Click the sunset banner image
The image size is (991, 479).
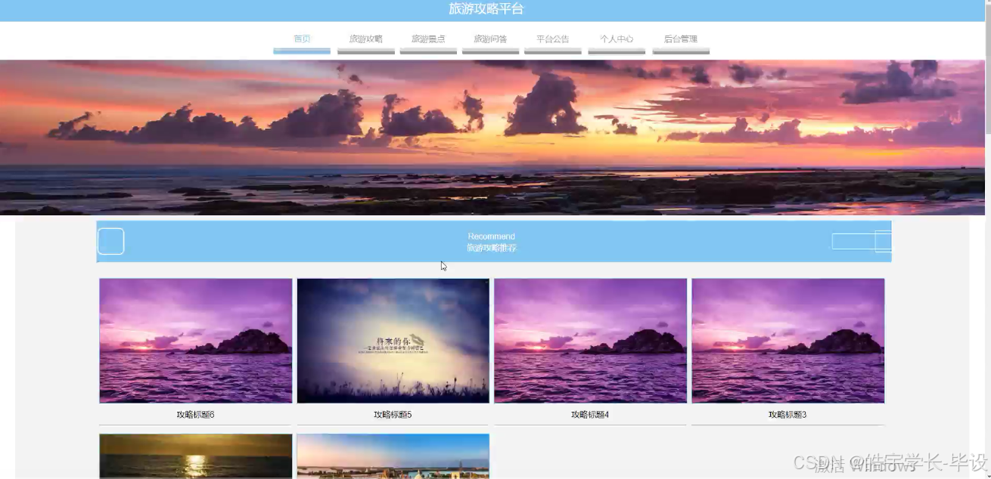492,138
